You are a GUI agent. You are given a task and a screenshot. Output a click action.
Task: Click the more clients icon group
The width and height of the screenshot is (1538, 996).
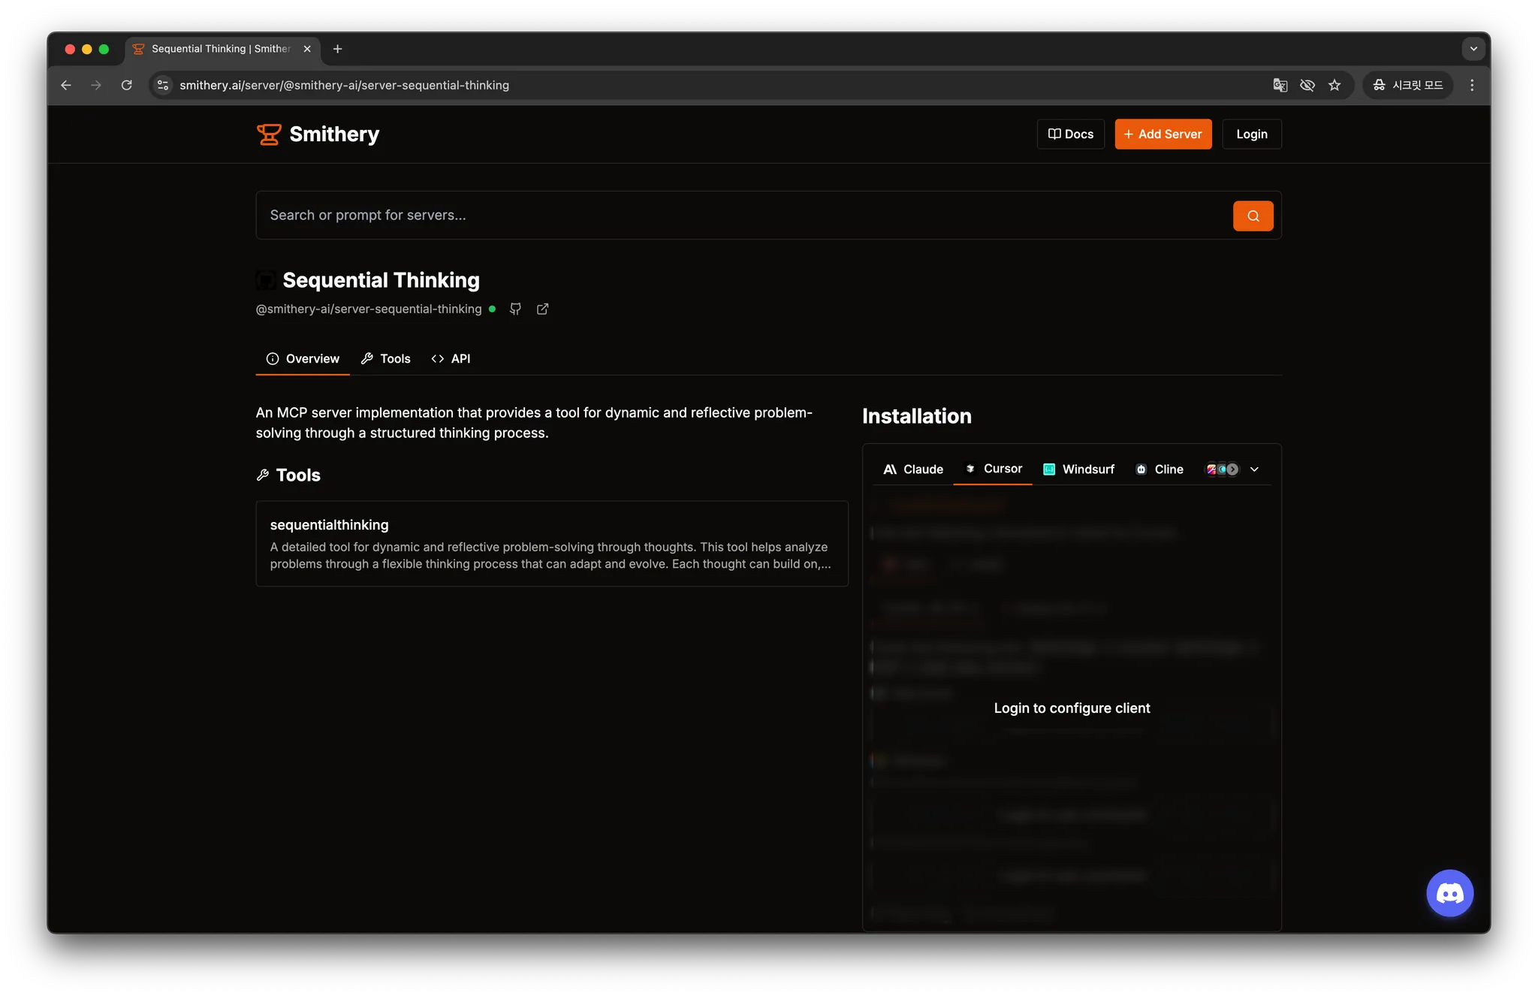pos(1222,469)
